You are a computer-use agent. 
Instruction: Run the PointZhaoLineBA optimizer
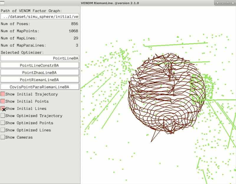(x=40, y=73)
